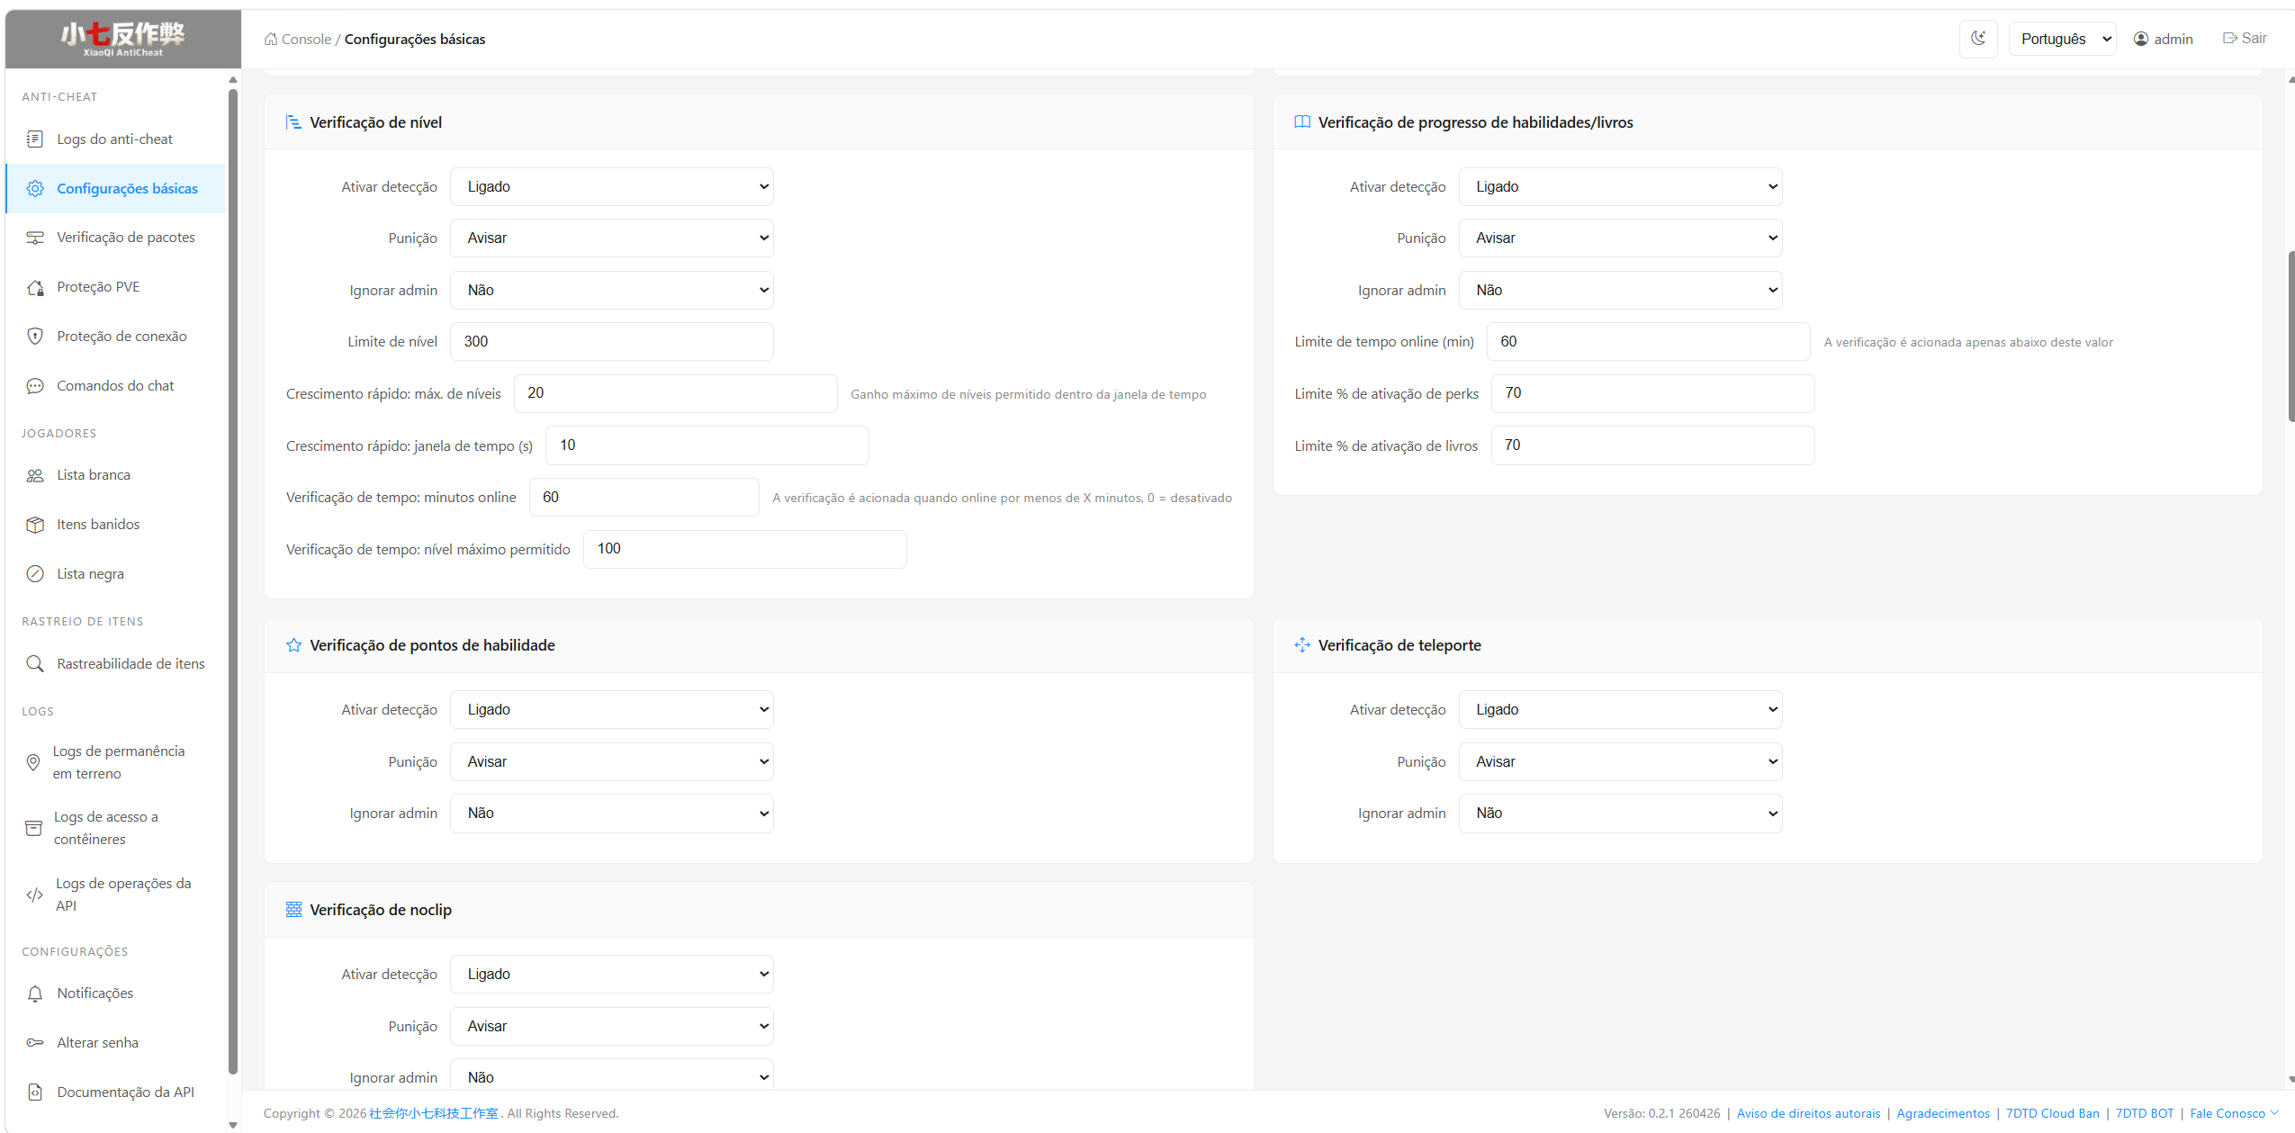Click Notificações bell icon
2295x1133 pixels.
[x=35, y=994]
